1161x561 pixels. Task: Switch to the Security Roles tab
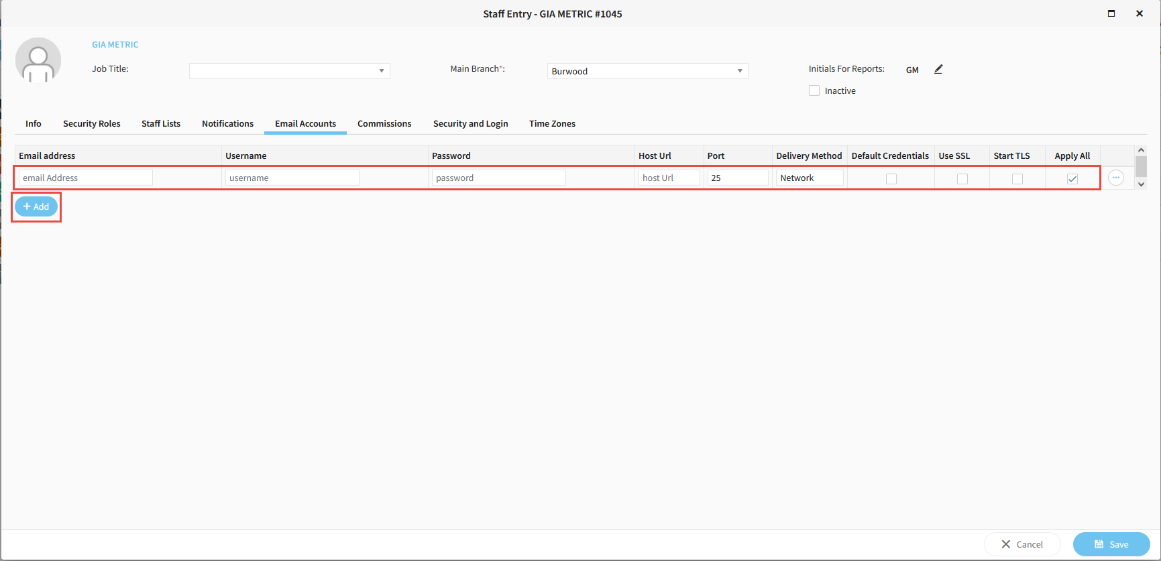click(92, 123)
